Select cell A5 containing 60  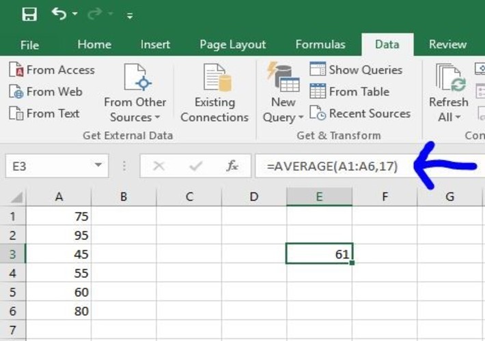click(59, 292)
